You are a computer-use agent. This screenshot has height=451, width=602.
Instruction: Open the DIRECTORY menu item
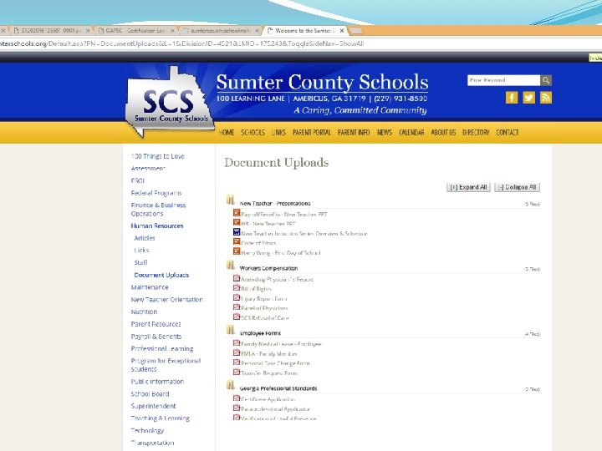click(476, 132)
